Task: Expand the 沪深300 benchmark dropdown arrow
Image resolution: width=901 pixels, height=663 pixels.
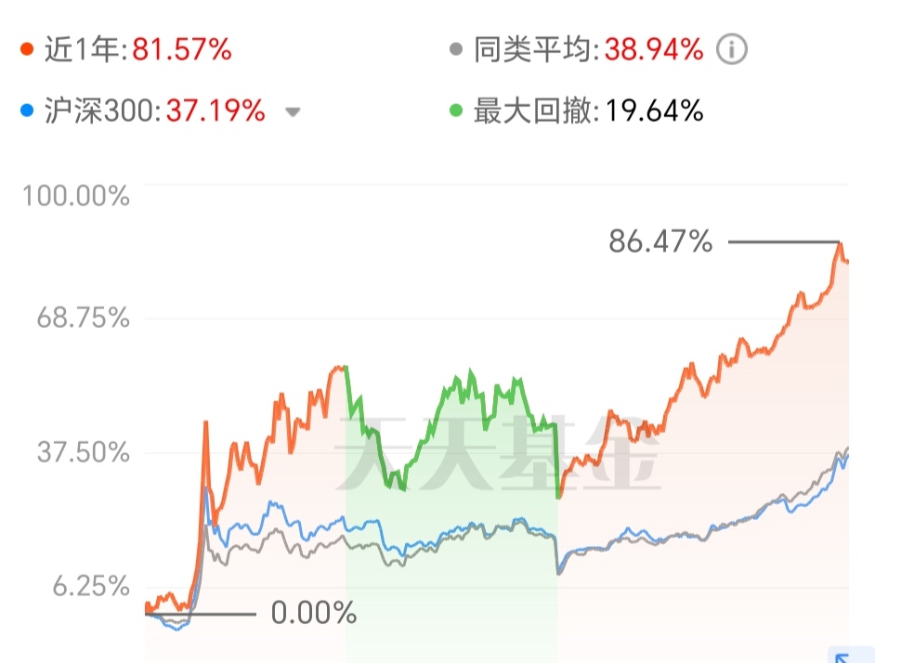Action: tap(293, 112)
